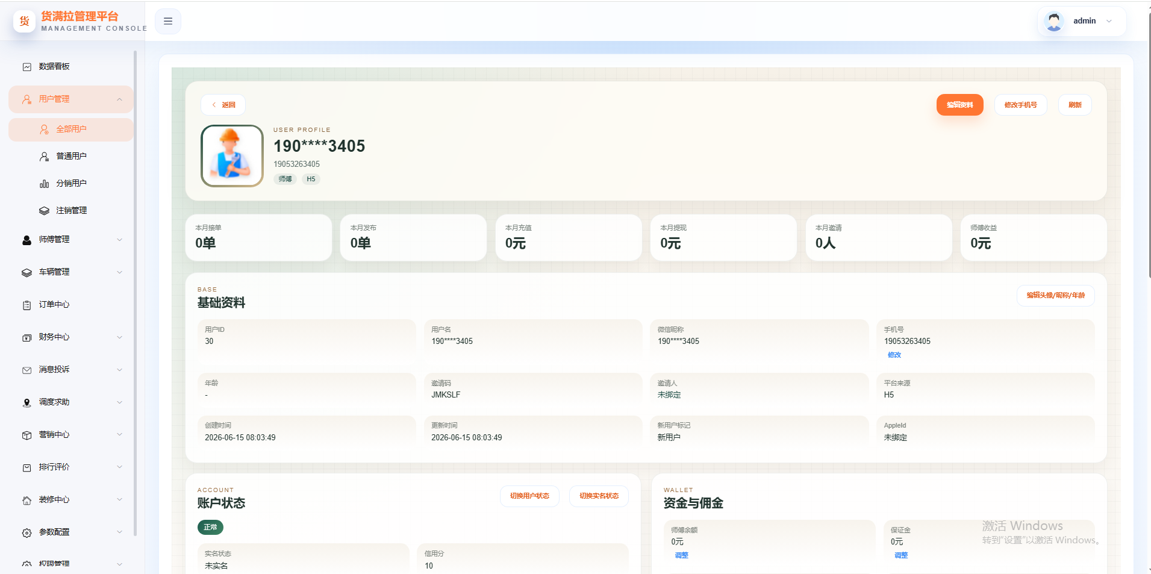Viewport: 1151px width, 574px height.
Task: Select the 普通用户 submenu item
Action: [71, 157]
